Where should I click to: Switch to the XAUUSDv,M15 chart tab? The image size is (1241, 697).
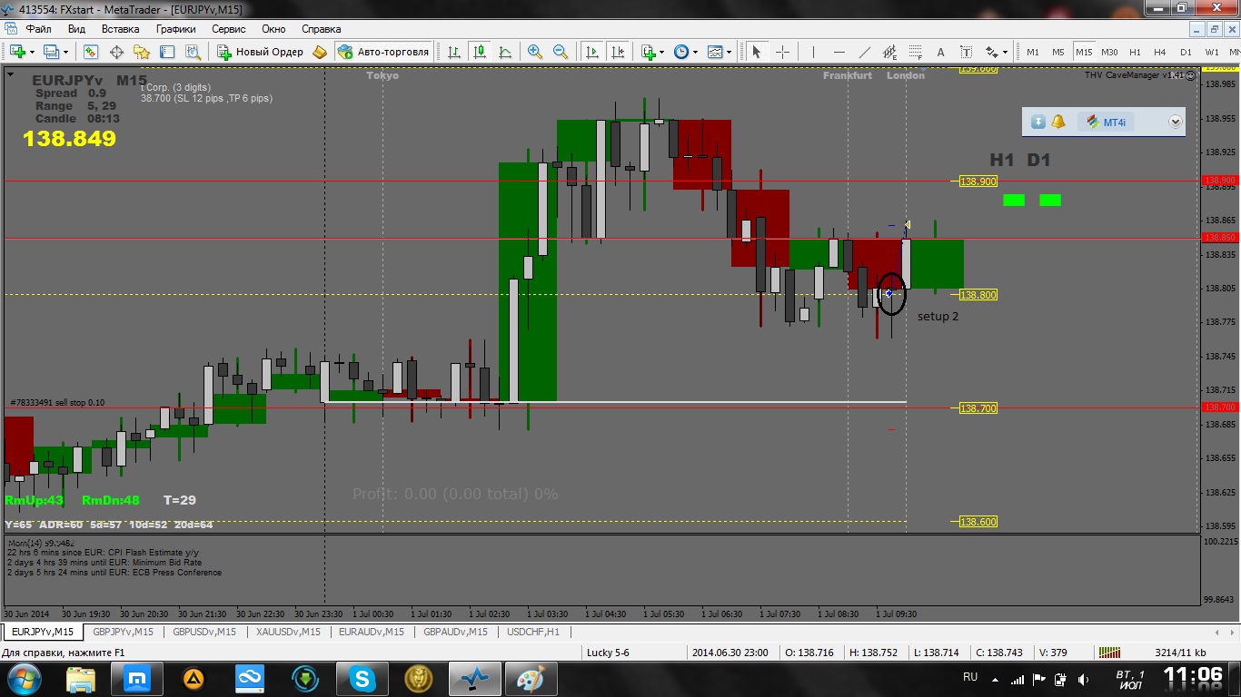[x=288, y=632]
